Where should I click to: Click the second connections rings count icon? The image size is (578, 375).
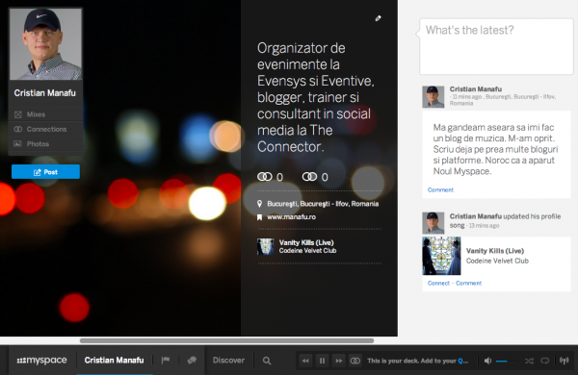tap(309, 177)
